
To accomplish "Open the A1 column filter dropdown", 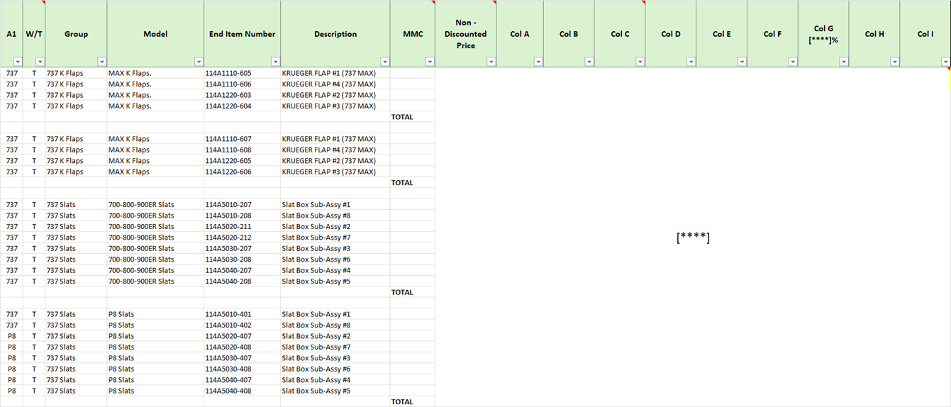I will click(x=17, y=62).
